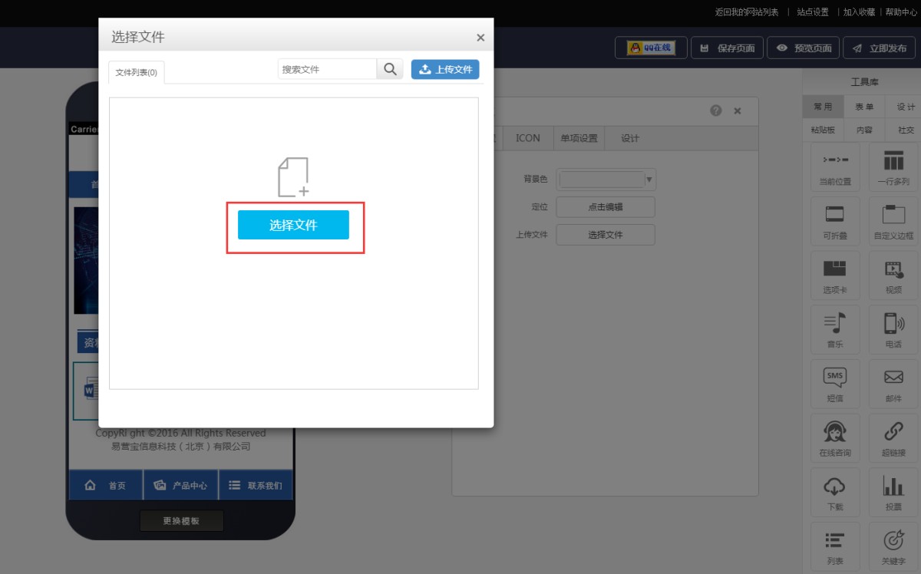Click the 背景色 dropdown arrow
The image size is (921, 574).
(x=649, y=180)
